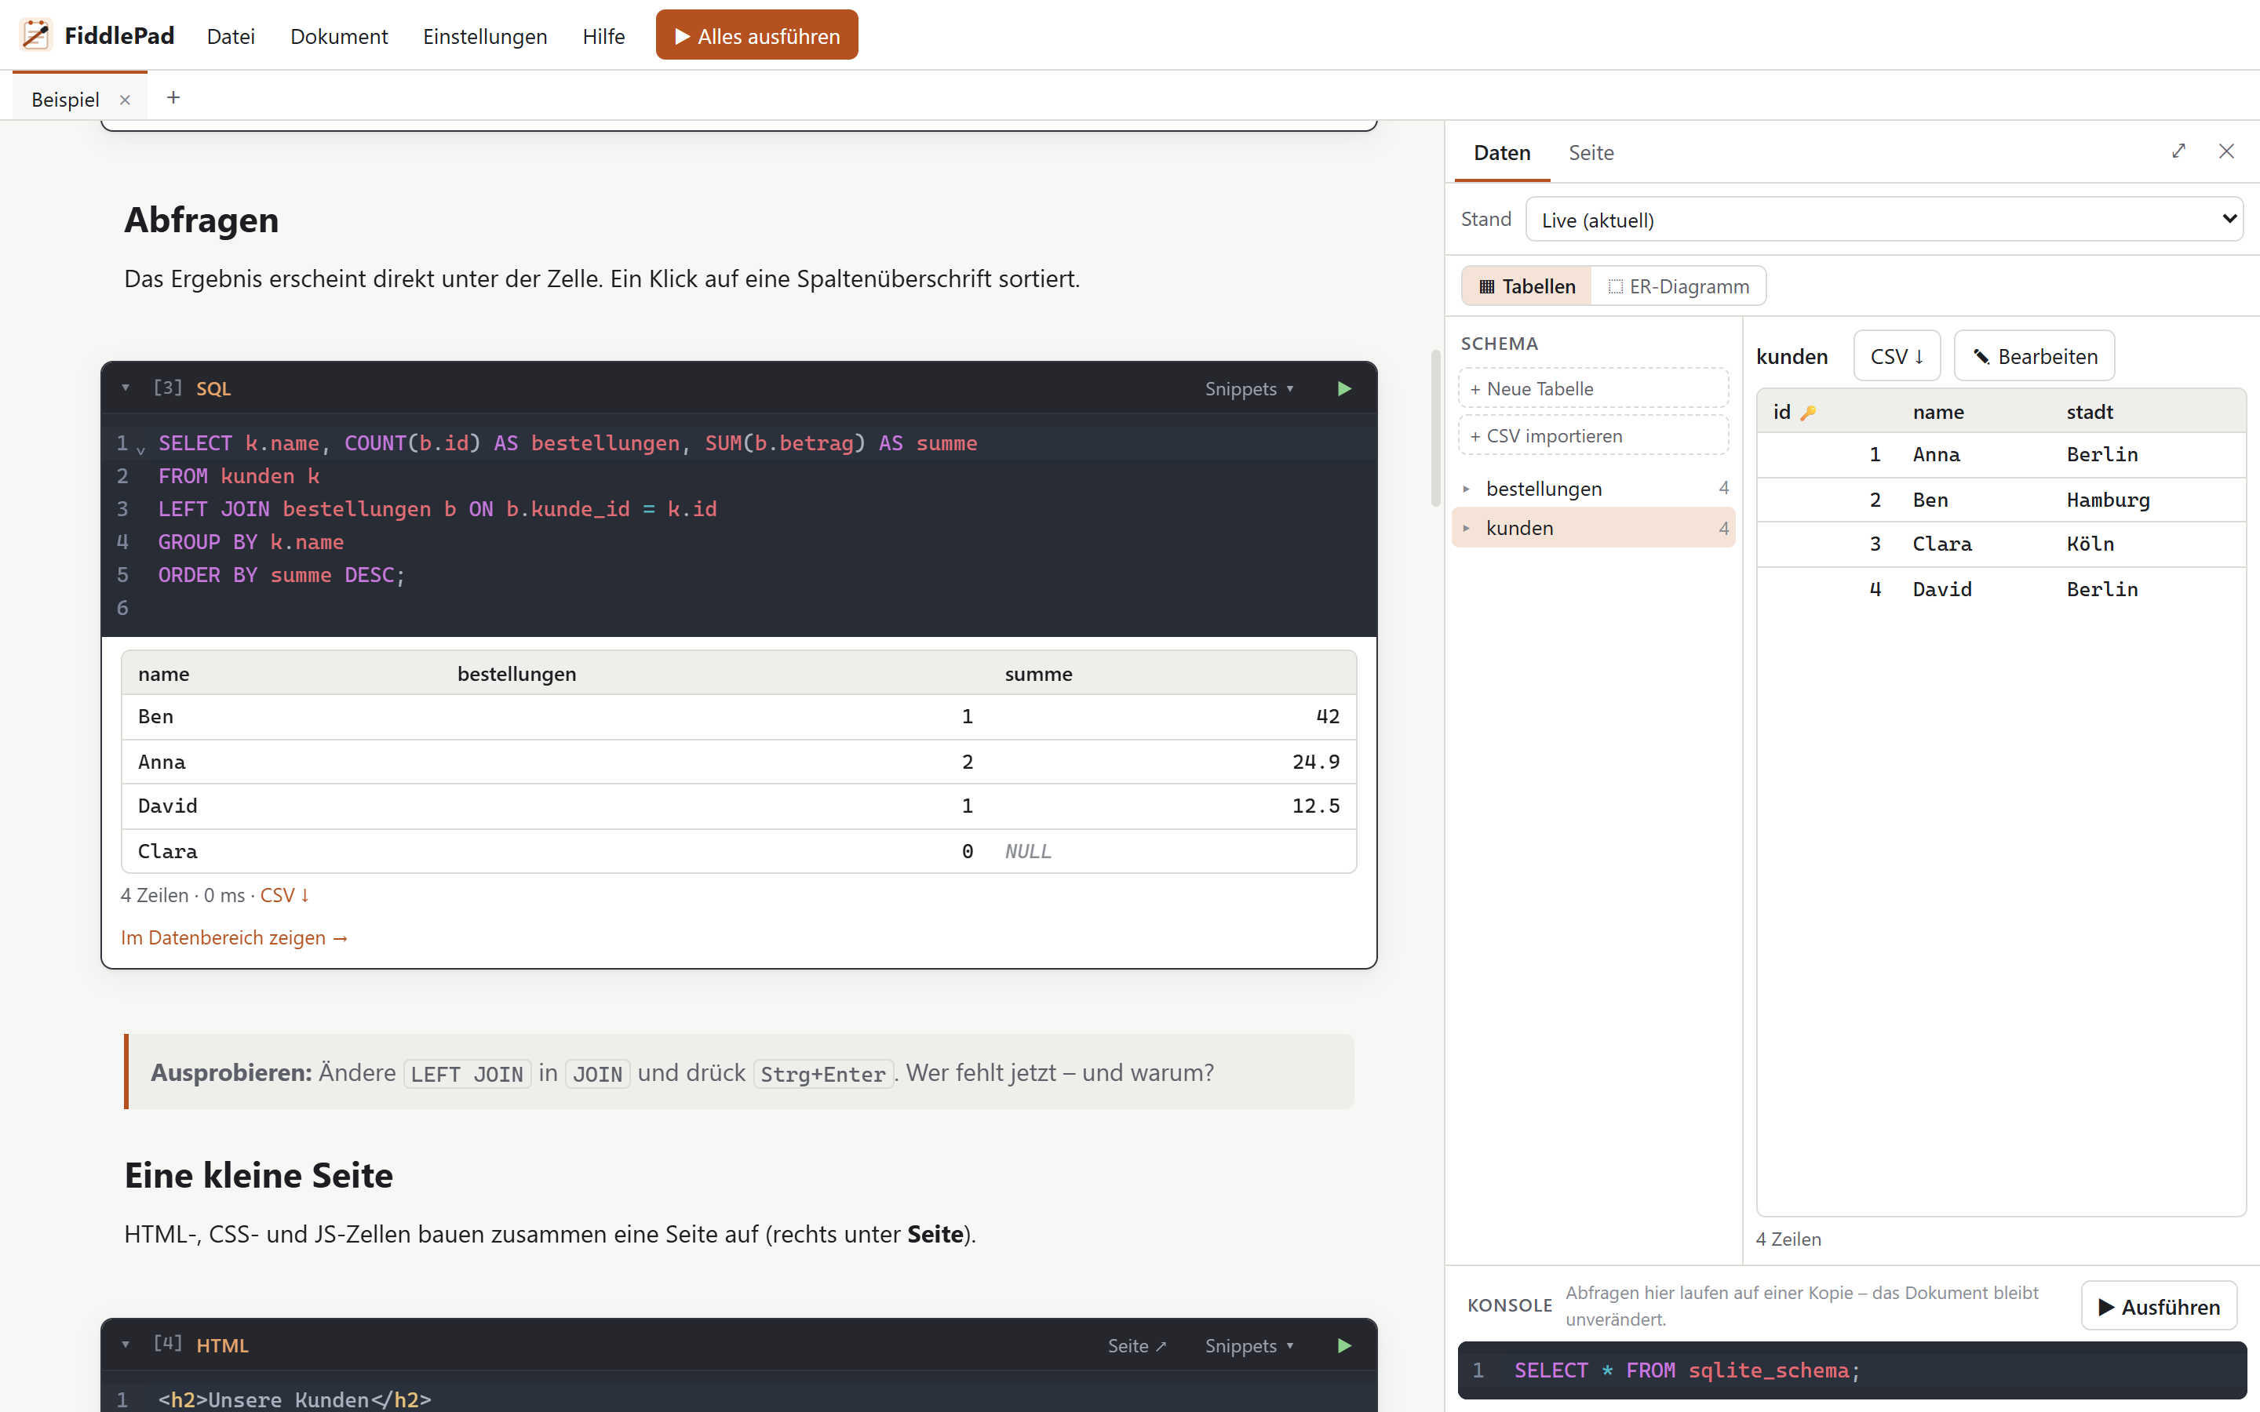Click the NULL value in Clara row

pos(1027,851)
